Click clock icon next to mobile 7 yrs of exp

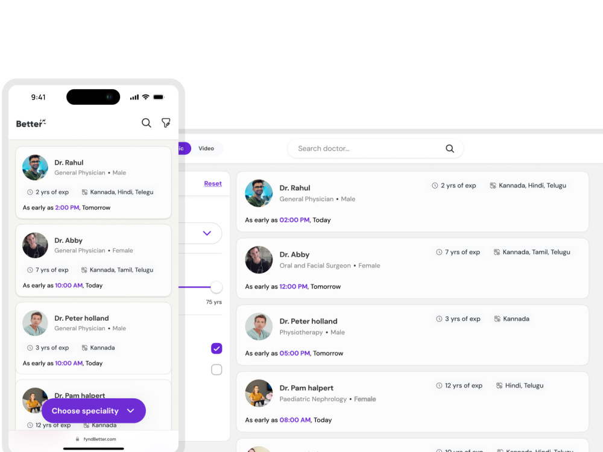[30, 270]
